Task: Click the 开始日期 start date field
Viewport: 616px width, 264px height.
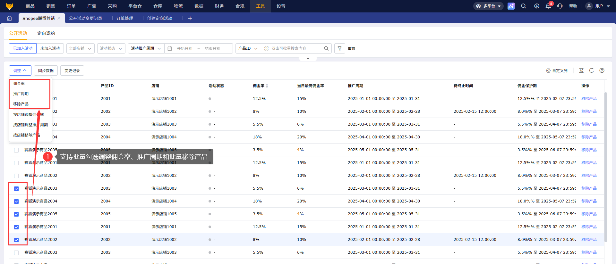Action: [185, 49]
